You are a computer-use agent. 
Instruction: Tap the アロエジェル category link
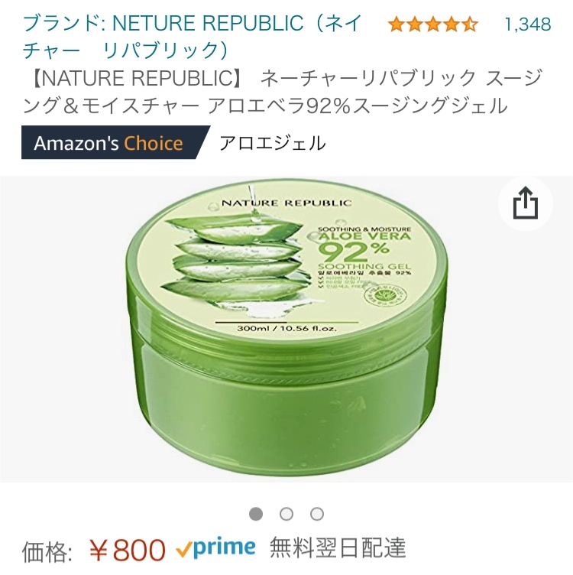pos(272,143)
